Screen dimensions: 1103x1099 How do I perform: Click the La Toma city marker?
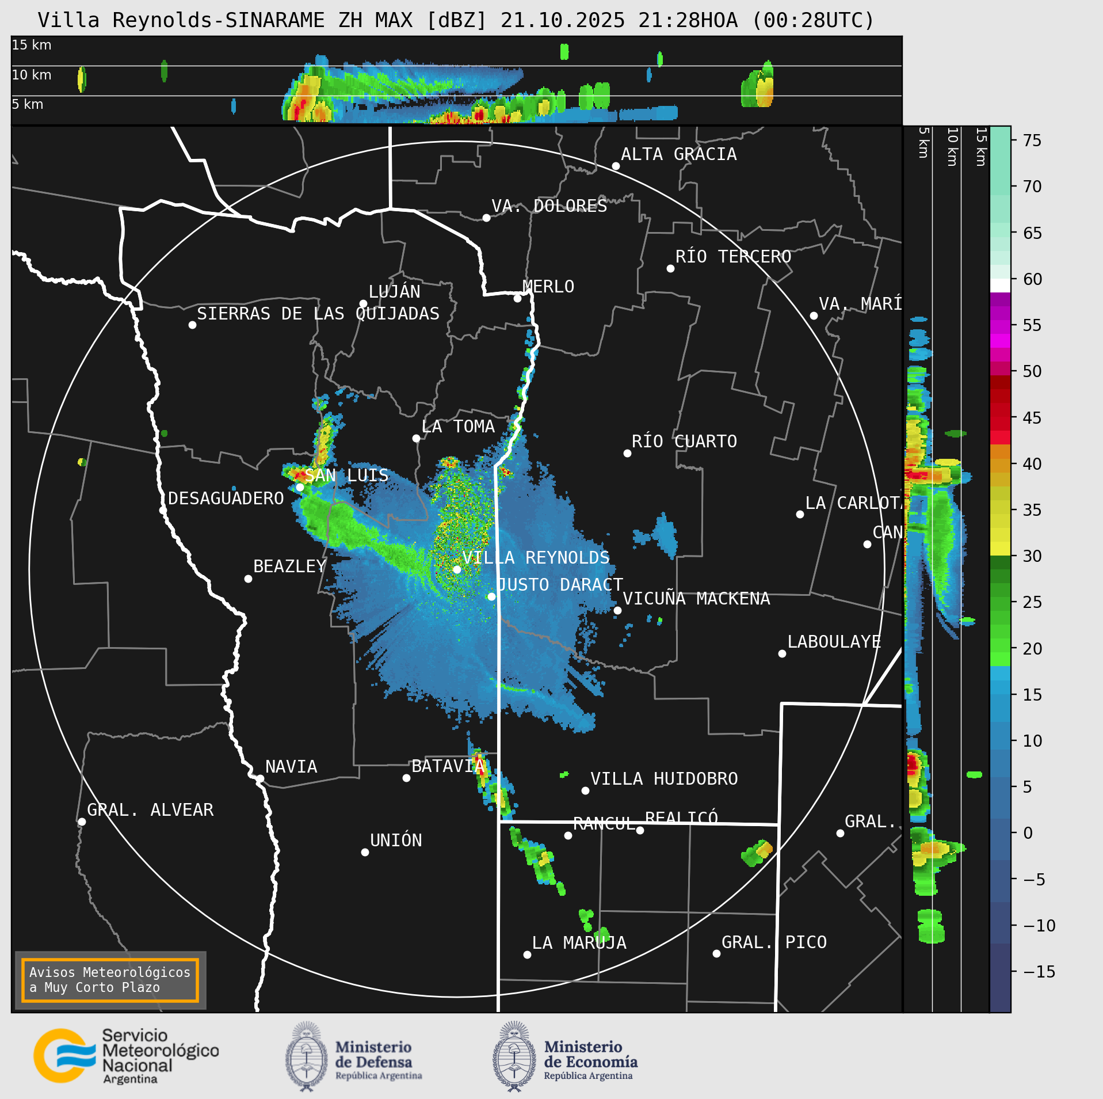pos(416,438)
